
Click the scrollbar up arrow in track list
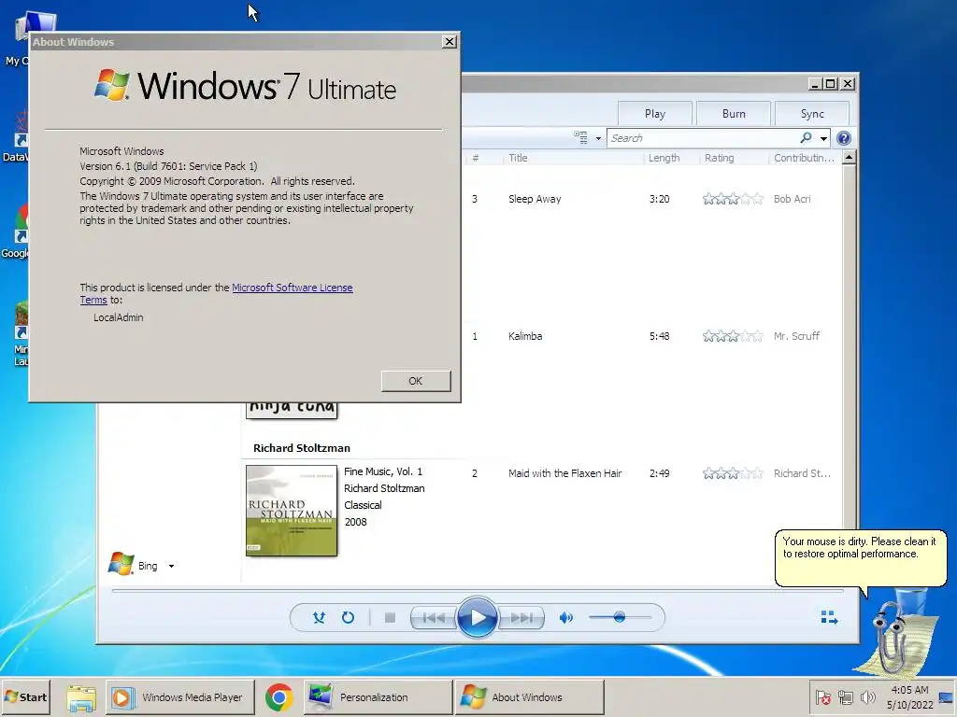[849, 157]
